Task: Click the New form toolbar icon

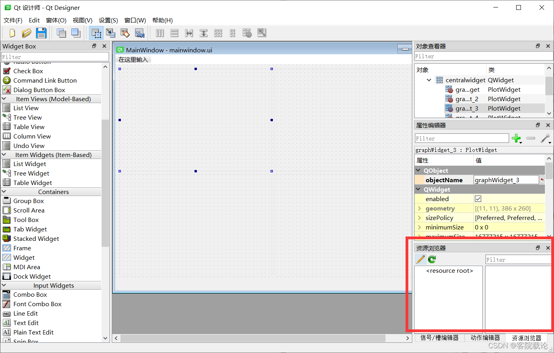Action: [x=12, y=33]
